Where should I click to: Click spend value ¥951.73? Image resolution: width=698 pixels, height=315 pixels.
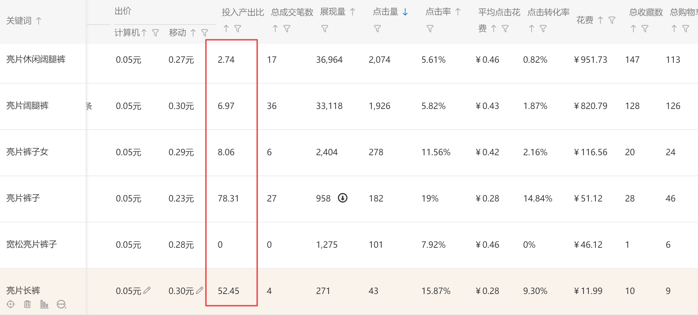pos(591,60)
